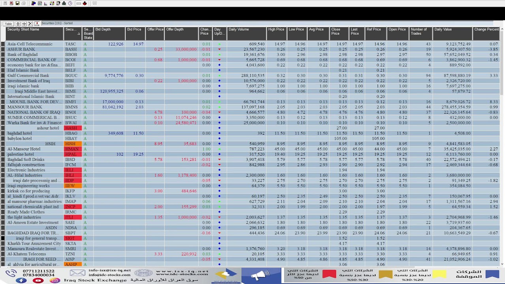Click the envelope email icon in the banner
Screen dimensions: 505x284
(77, 273)
